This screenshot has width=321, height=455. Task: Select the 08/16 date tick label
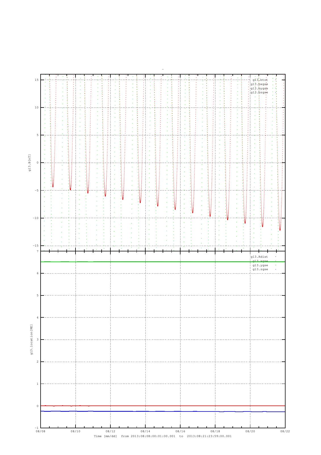pyautogui.click(x=180, y=431)
